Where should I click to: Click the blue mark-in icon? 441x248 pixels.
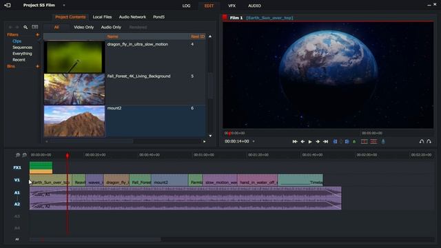point(335,141)
